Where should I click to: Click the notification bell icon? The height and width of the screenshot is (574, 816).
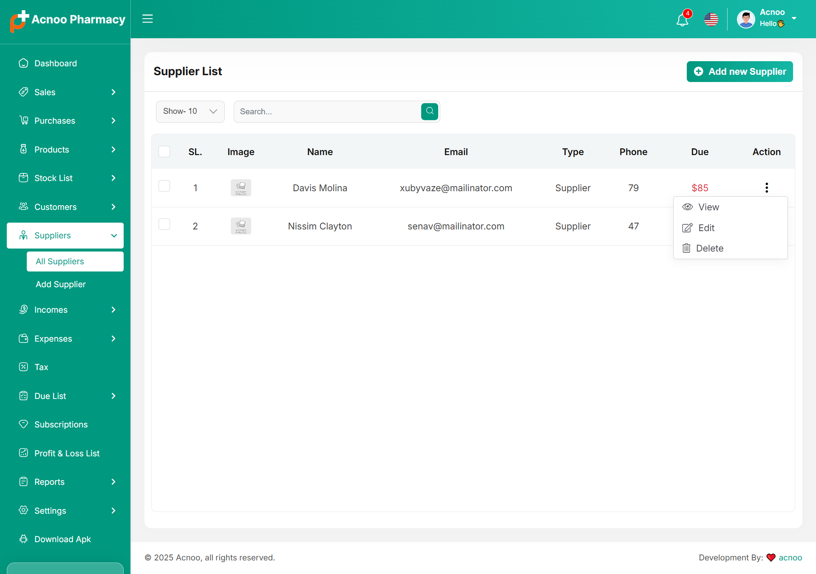(682, 20)
